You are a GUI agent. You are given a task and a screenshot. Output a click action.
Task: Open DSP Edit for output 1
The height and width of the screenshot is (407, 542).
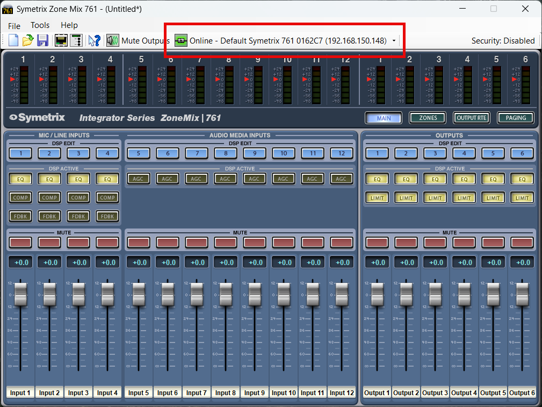tap(377, 153)
